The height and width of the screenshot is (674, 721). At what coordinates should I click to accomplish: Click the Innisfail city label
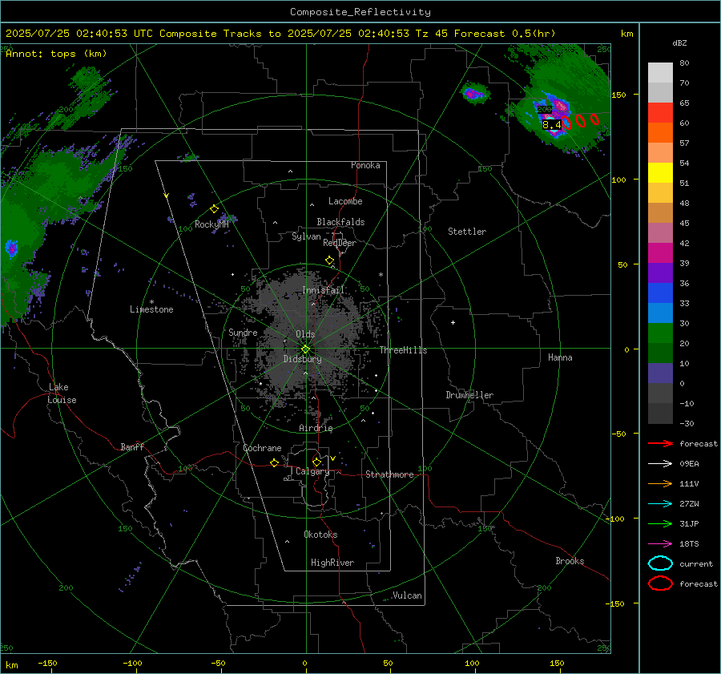pos(324,290)
